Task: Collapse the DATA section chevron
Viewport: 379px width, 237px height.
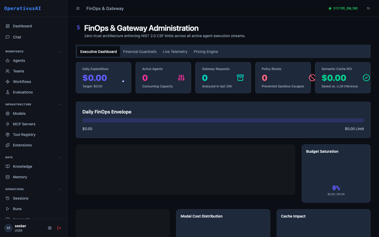Action: pyautogui.click(x=60, y=157)
